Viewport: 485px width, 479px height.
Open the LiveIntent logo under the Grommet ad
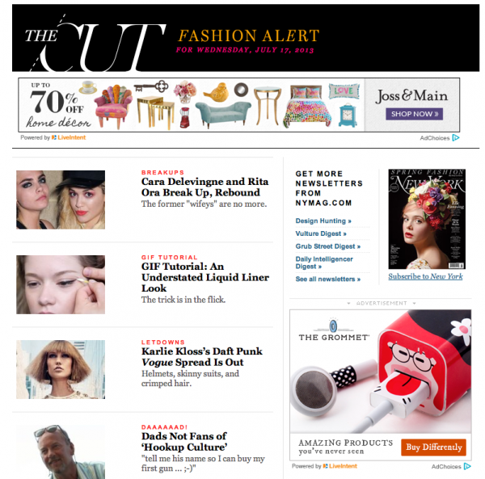[x=340, y=466]
